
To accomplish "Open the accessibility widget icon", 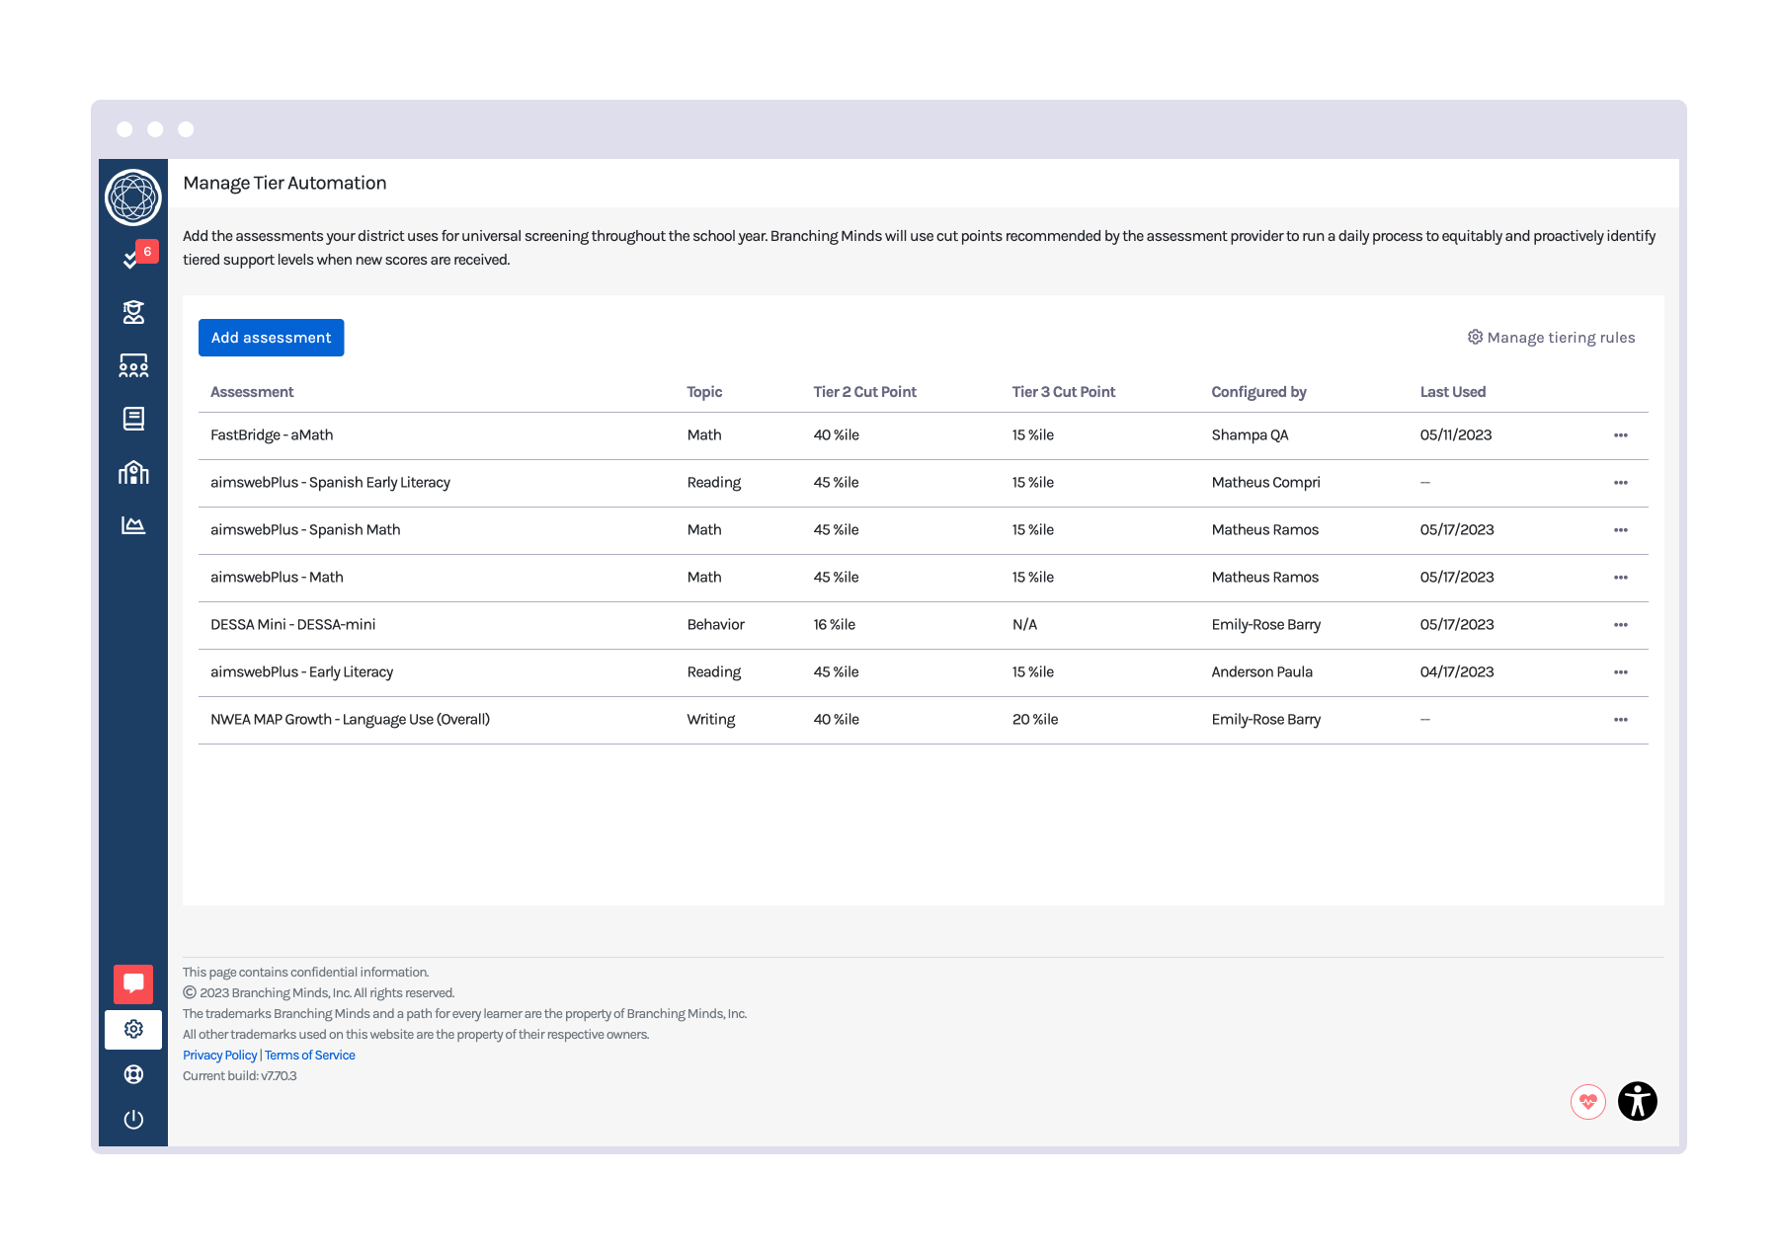I will pyautogui.click(x=1637, y=1101).
